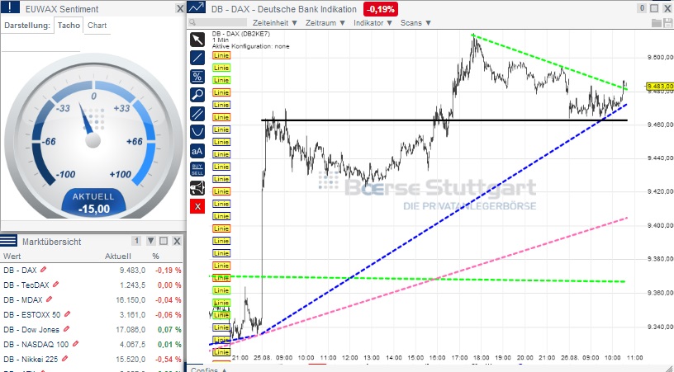Select the percent measurement tool
The image size is (674, 372).
[x=197, y=77]
